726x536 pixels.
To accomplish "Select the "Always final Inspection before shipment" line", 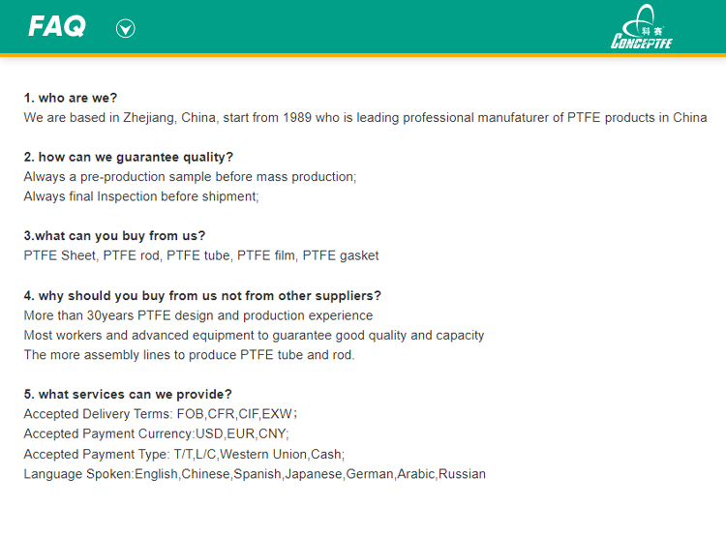I will click(141, 196).
